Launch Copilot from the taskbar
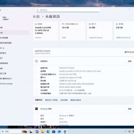The height and width of the screenshot is (134, 134). tap(37, 132)
